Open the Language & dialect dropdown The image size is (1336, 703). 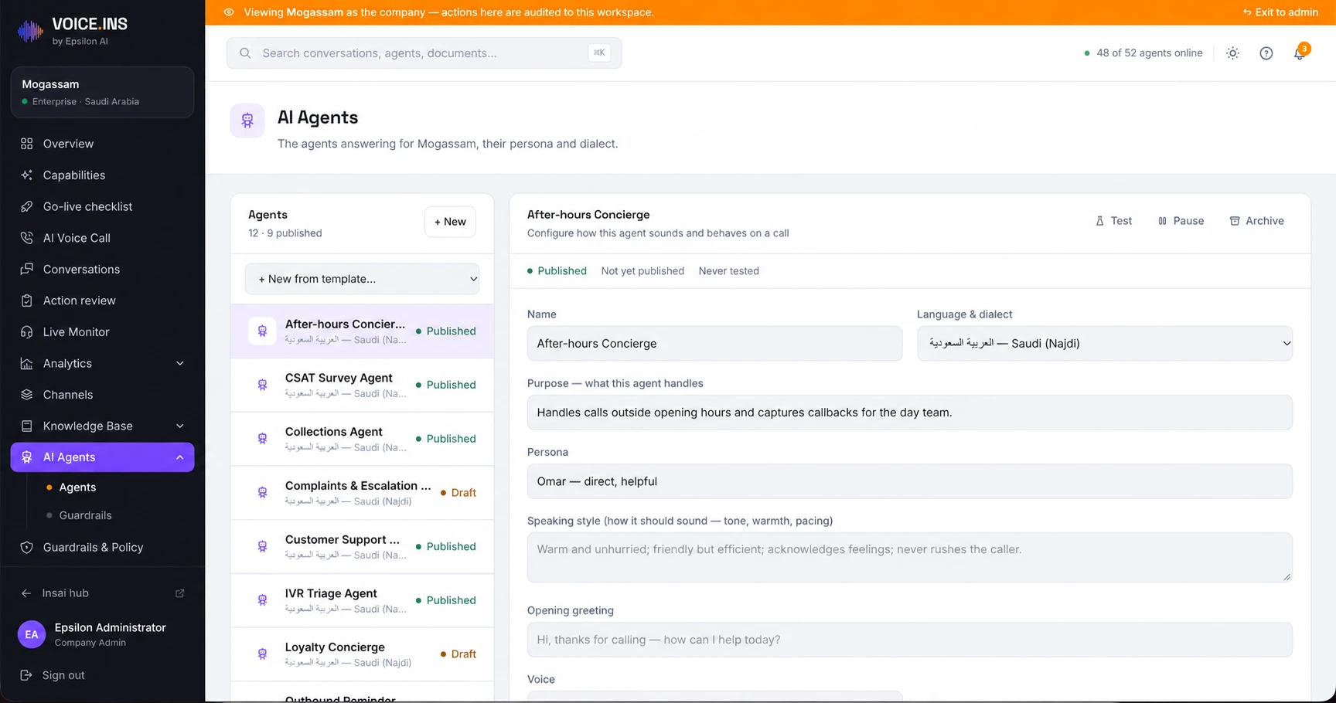[x=1104, y=344]
